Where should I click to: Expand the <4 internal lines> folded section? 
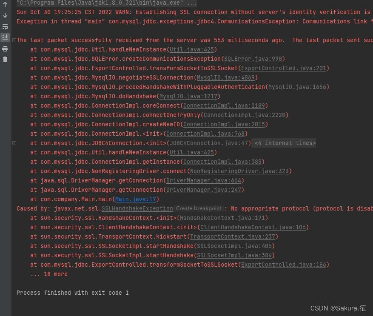click(285, 143)
